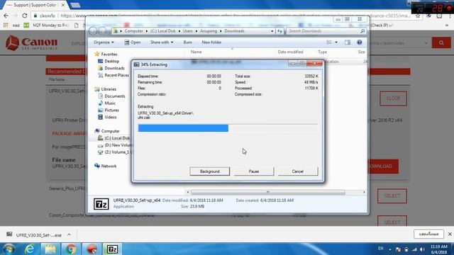This screenshot has width=454, height=255.
Task: Click the horizontal scrollbar in file list
Action: coord(268,192)
